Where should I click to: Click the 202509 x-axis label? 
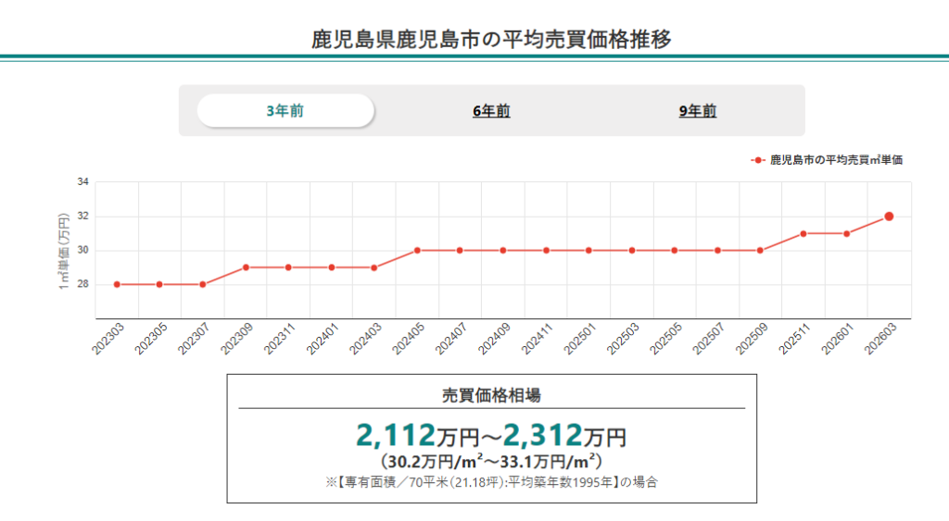click(x=752, y=339)
